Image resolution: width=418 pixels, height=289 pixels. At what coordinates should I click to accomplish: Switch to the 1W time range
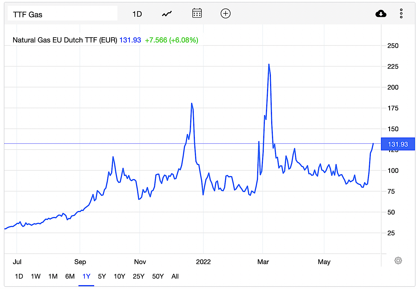(x=36, y=276)
